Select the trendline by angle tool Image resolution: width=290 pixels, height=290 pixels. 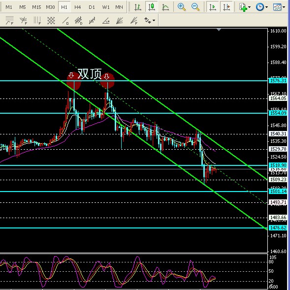[106, 20]
